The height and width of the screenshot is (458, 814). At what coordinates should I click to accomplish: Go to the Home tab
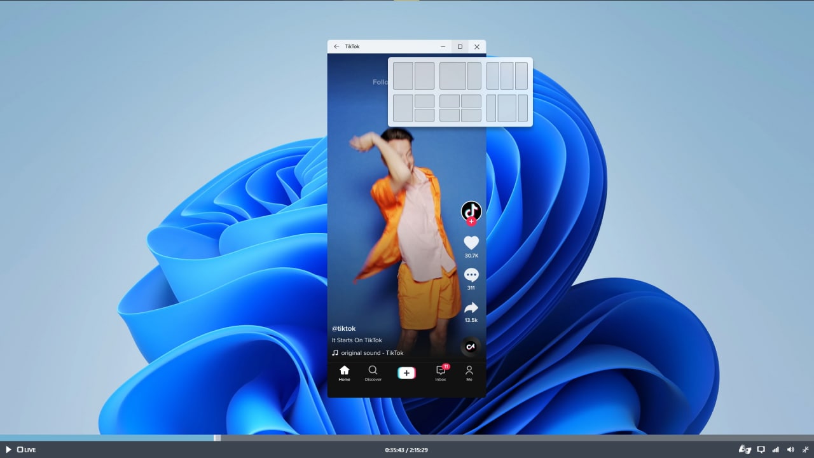[x=344, y=373]
